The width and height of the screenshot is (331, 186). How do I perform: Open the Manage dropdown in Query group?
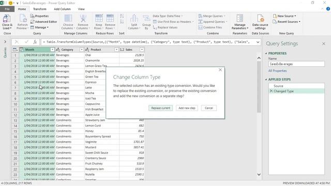40,27
